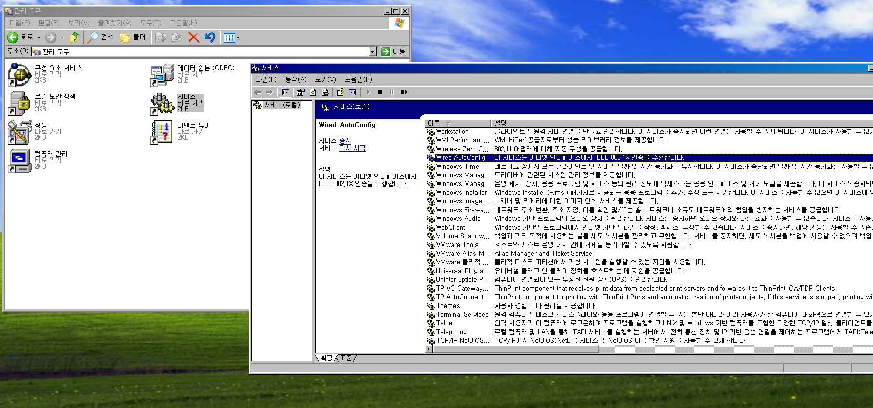
Task: Click the Forward arrow in the 서비스 toolbar
Action: [269, 92]
